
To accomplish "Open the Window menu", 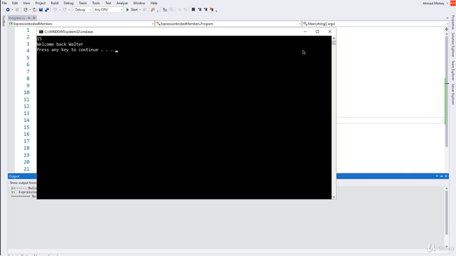I will 139,3.
